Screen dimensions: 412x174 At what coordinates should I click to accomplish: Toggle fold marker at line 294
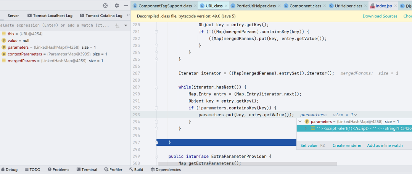[156, 122]
